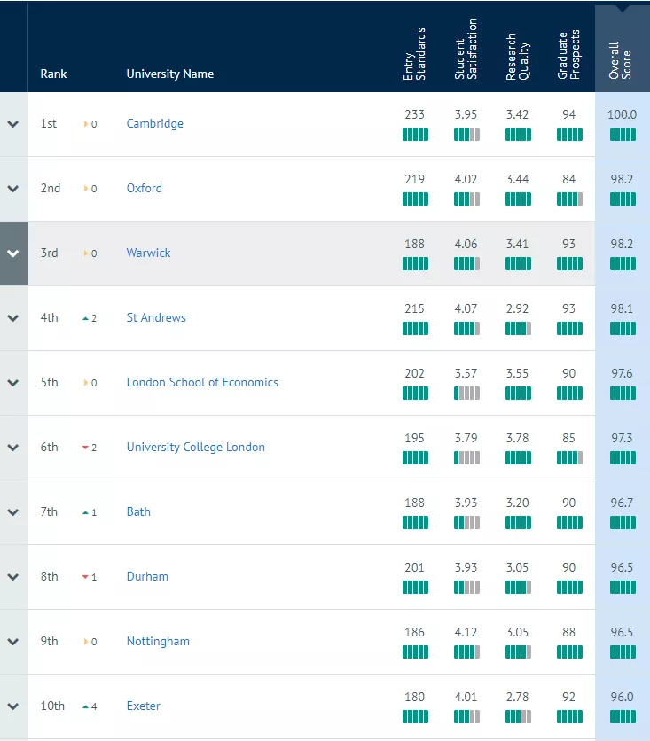The image size is (650, 741).
Task: Open the University College London link
Action: (x=196, y=447)
